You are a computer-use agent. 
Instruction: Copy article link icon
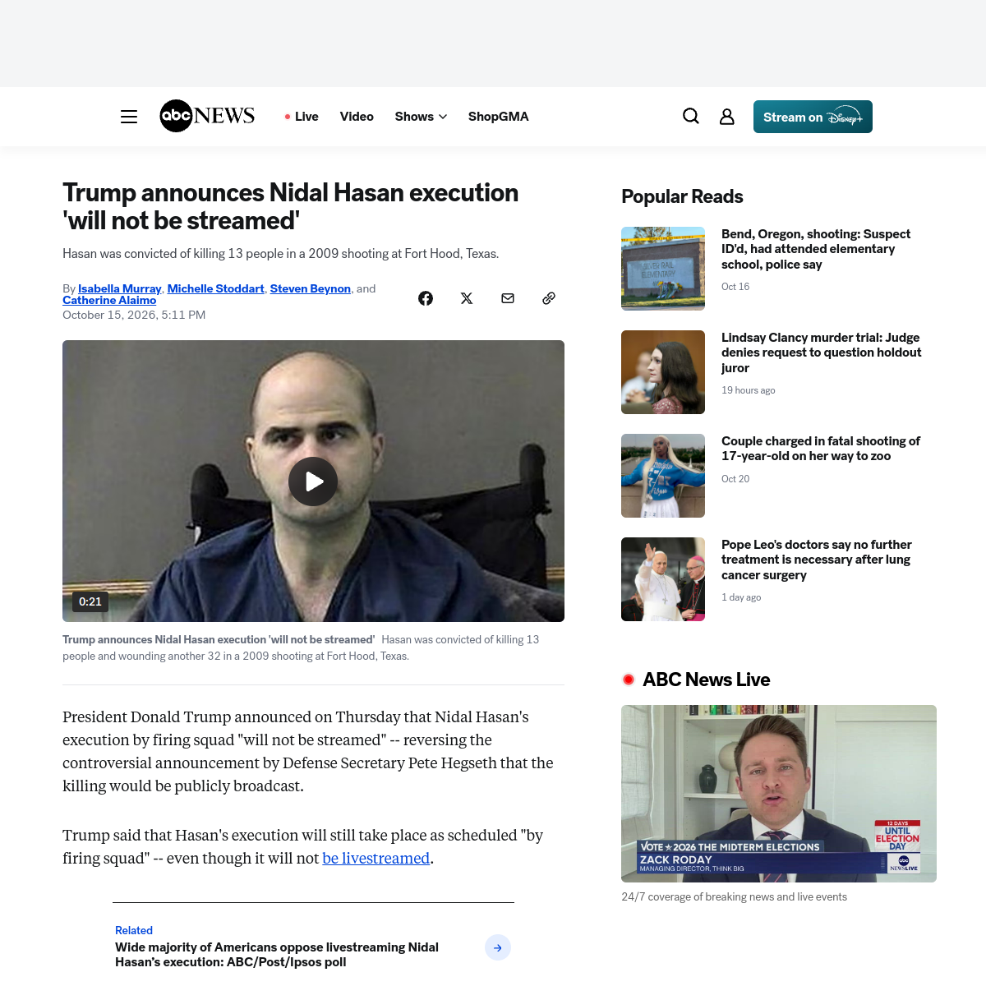tap(549, 298)
